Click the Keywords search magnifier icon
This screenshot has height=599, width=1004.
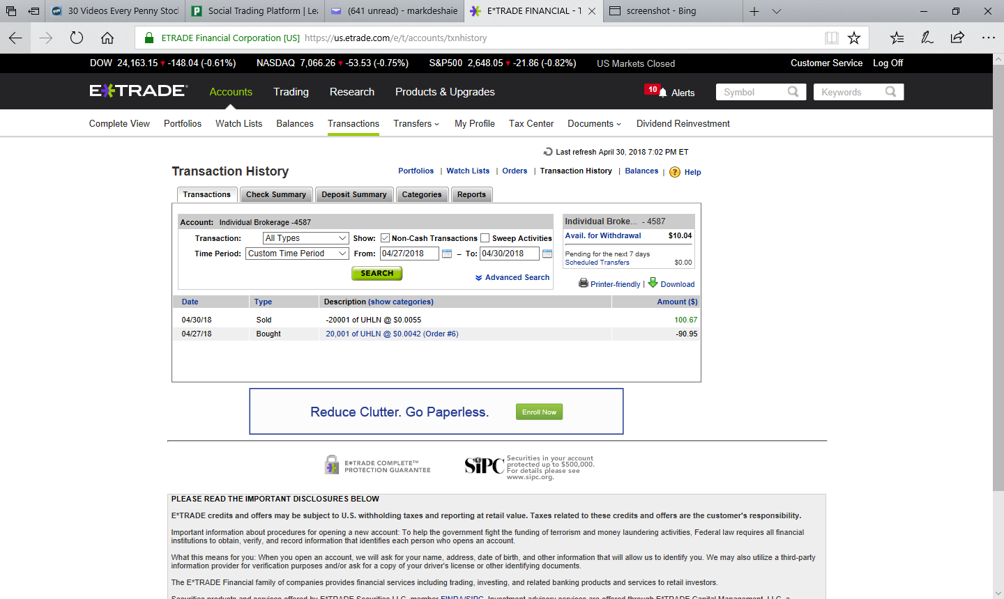[890, 92]
